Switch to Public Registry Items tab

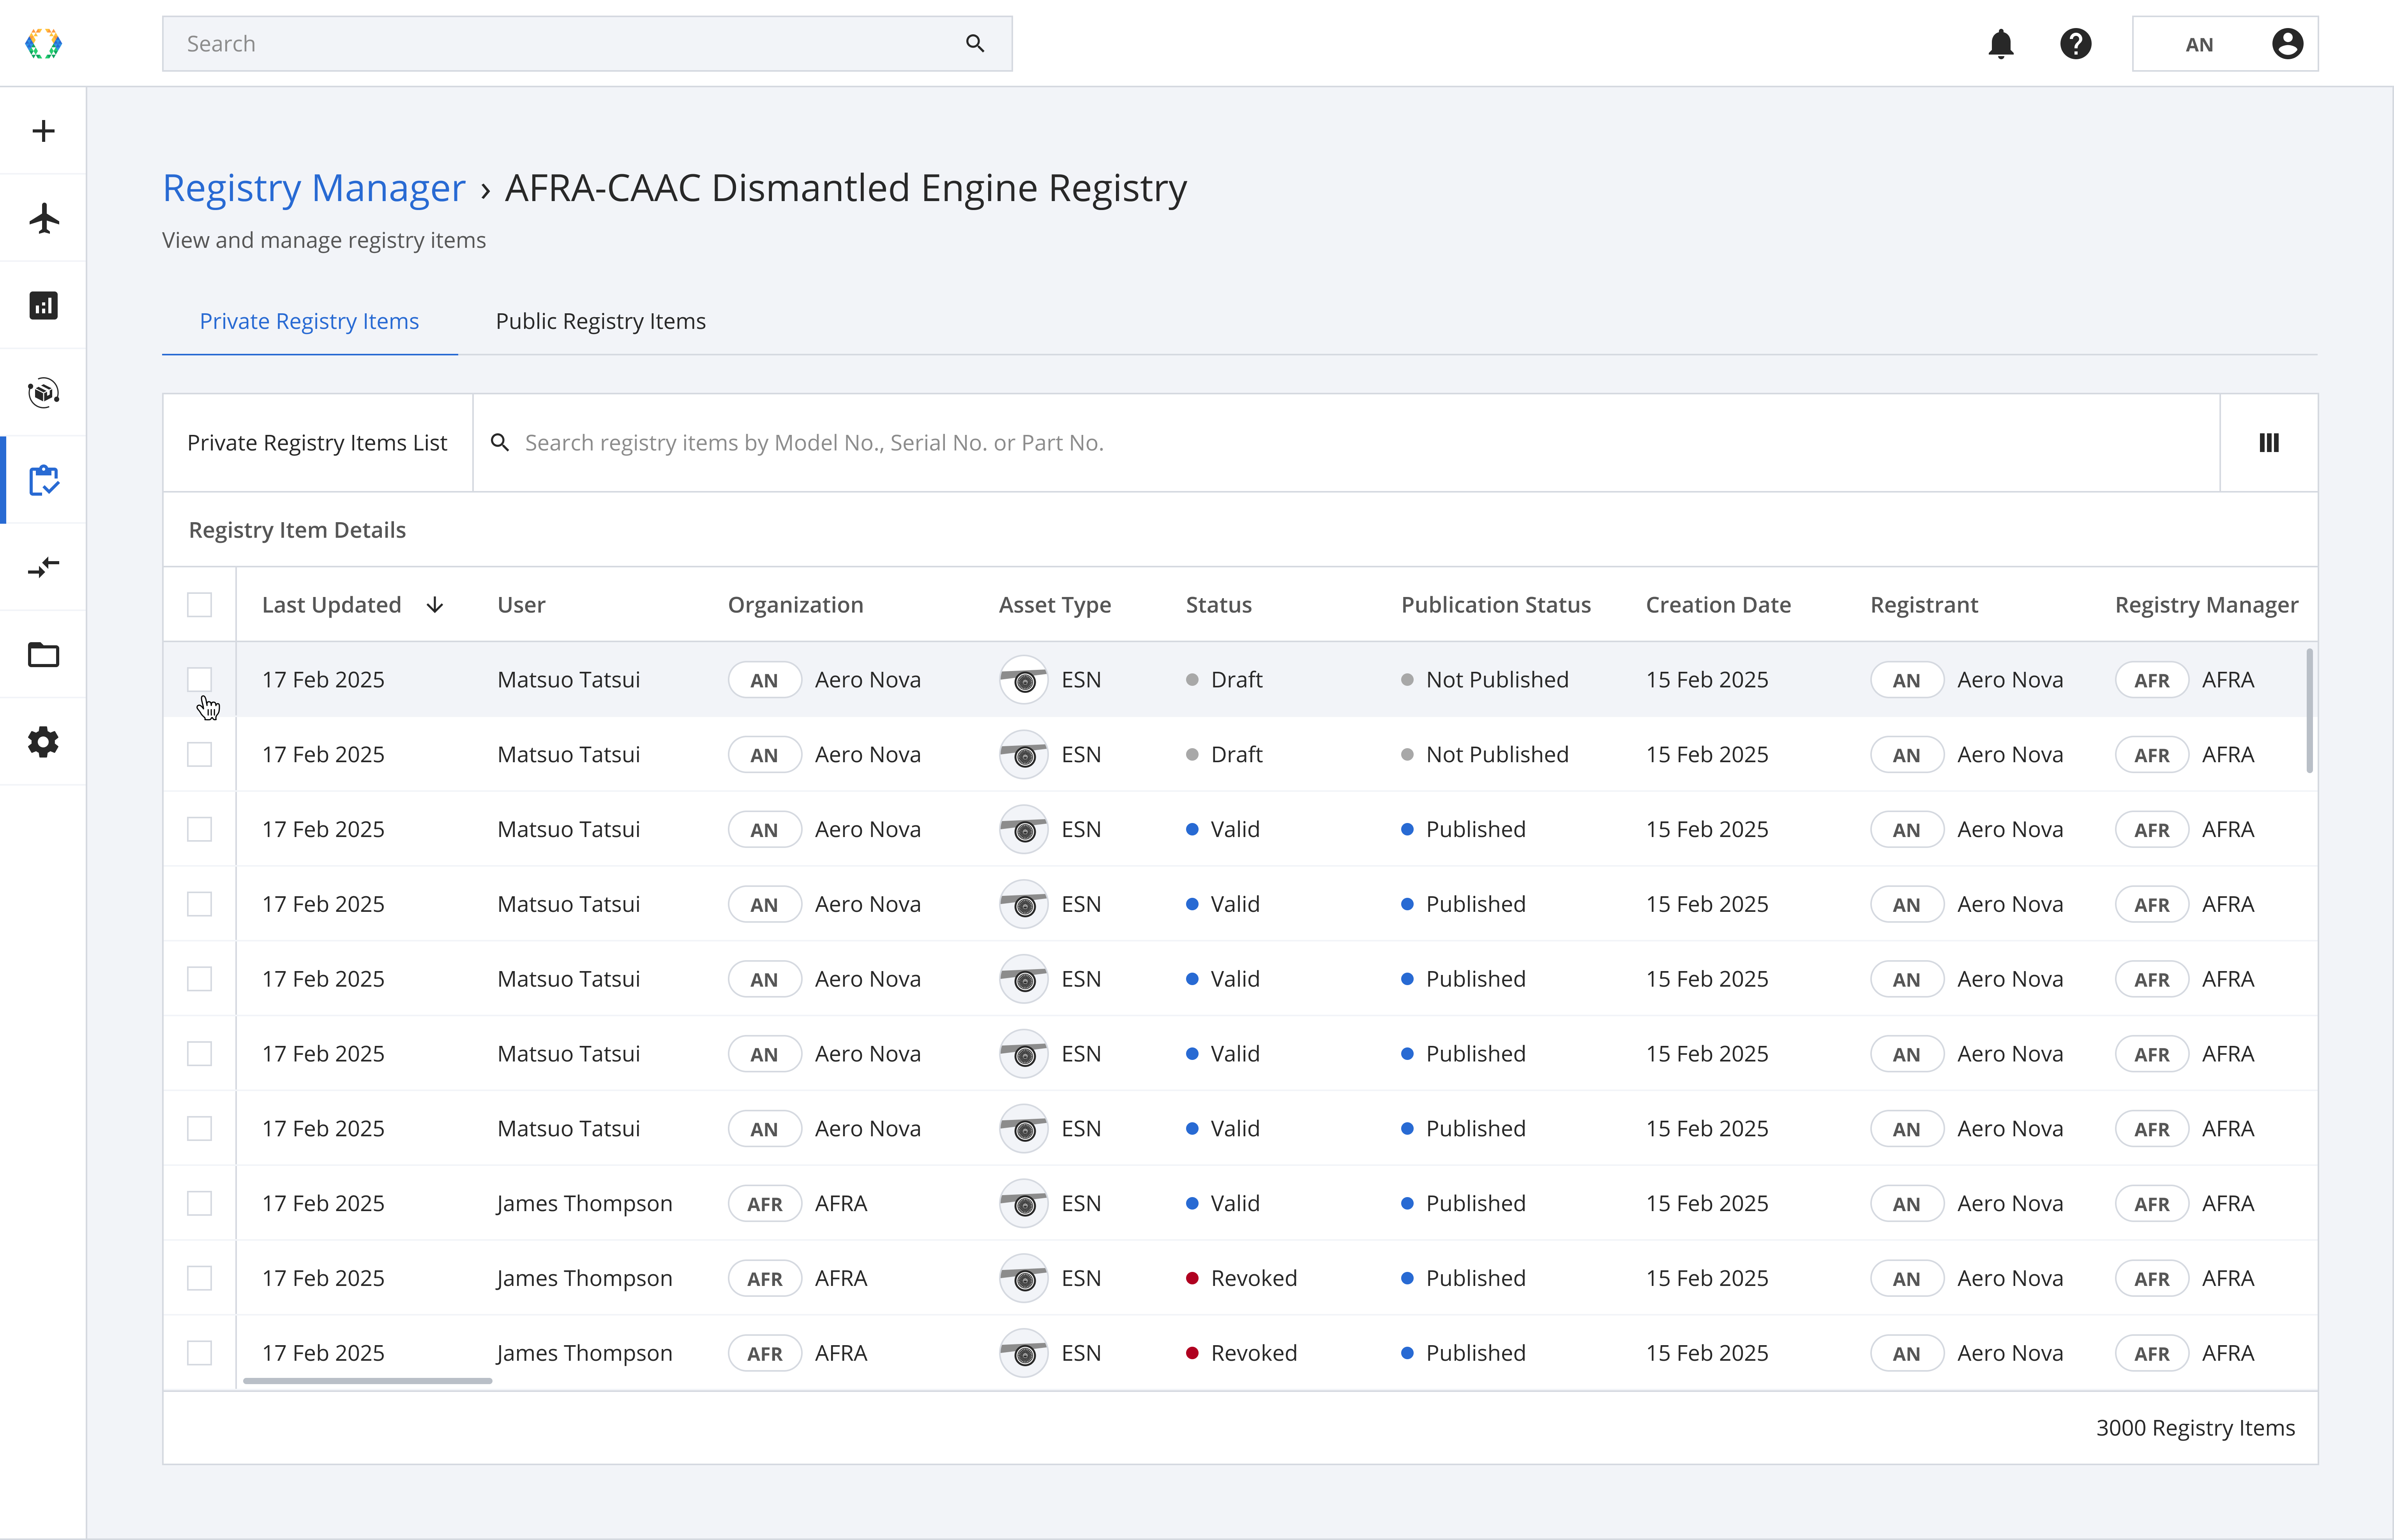[x=600, y=321]
